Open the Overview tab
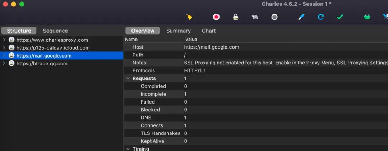Image resolution: width=388 pixels, height=151 pixels. tap(143, 31)
